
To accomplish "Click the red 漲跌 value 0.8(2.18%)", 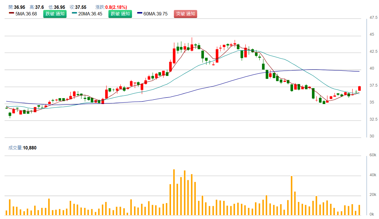I will pos(116,7).
